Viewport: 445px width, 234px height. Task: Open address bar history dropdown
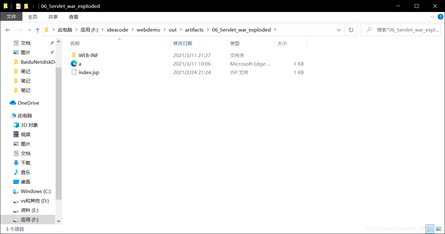339,30
